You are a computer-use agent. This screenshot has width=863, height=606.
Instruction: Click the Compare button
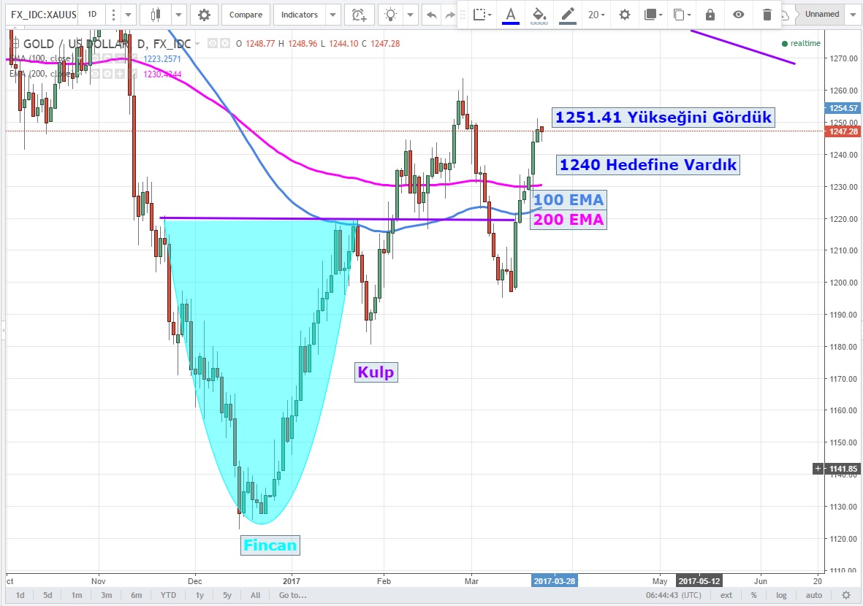point(246,15)
